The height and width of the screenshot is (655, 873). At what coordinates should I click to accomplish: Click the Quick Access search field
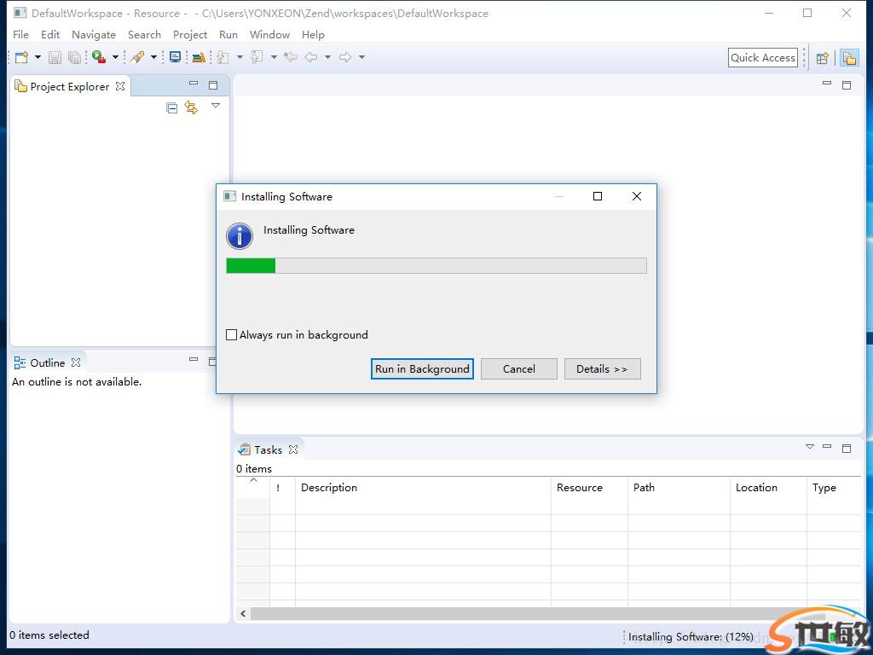763,58
